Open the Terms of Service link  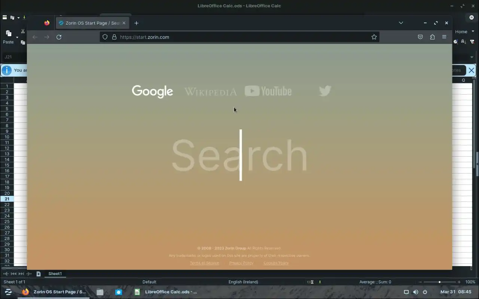pyautogui.click(x=204, y=263)
